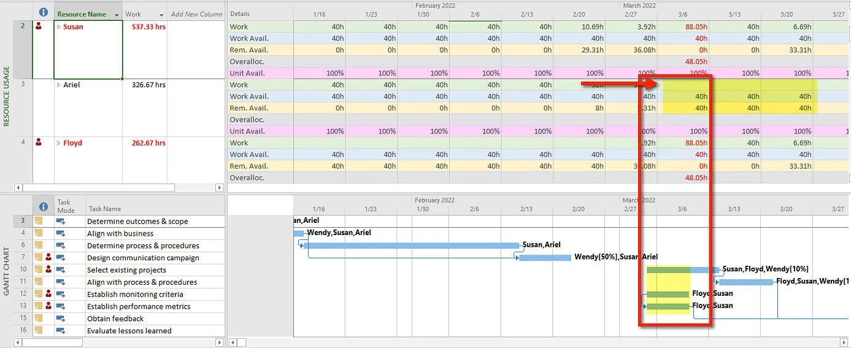
Task: Click the Gantt bar for Determine process & procedures
Action: coord(411,246)
